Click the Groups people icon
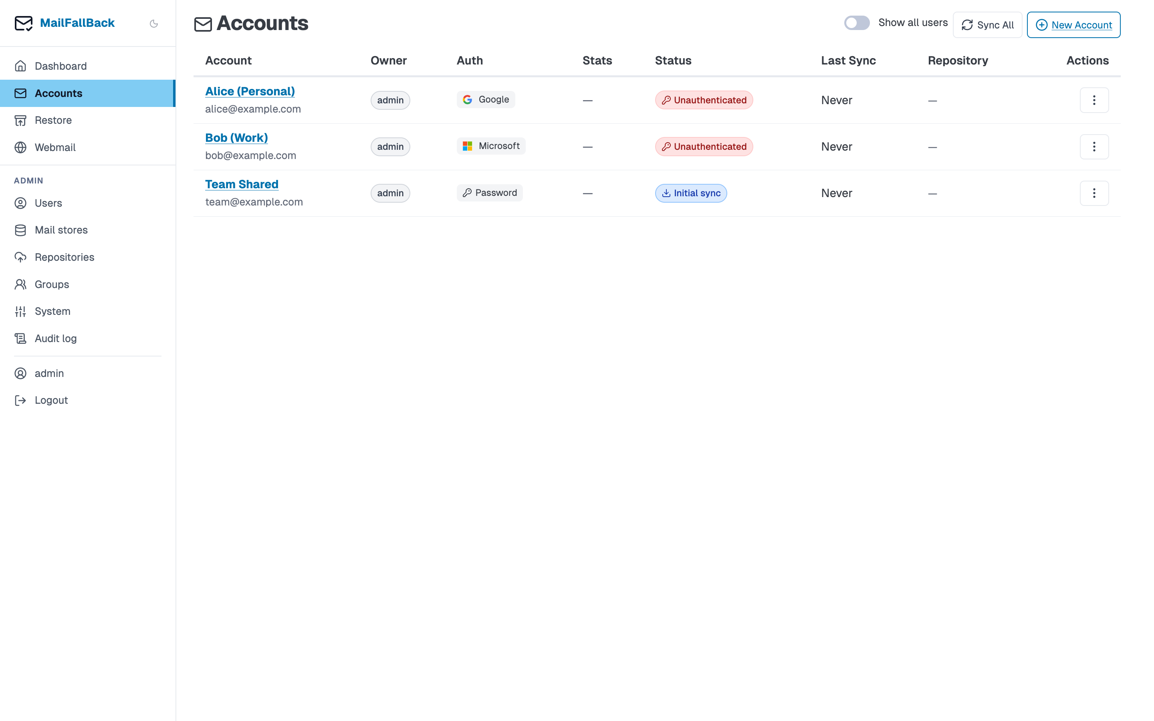This screenshot has width=1154, height=721. click(20, 284)
